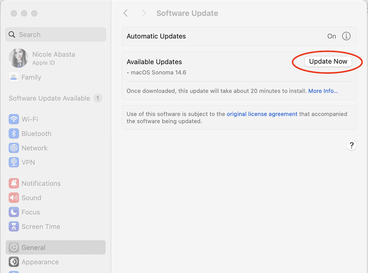Click the Notifications bell icon
The width and height of the screenshot is (368, 273).
point(14,183)
